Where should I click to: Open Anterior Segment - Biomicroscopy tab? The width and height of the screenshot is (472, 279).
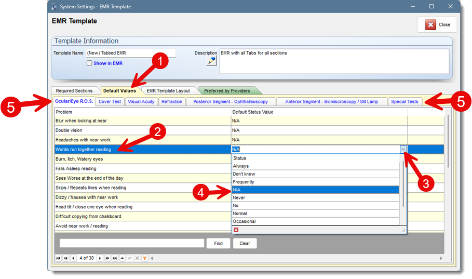click(x=331, y=102)
